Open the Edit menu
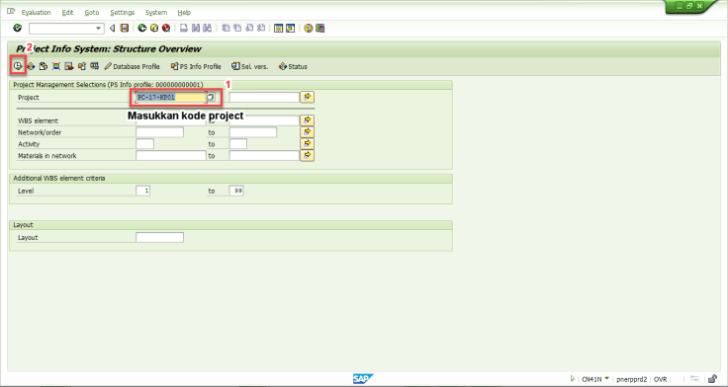The width and height of the screenshot is (728, 387). pyautogui.click(x=68, y=13)
